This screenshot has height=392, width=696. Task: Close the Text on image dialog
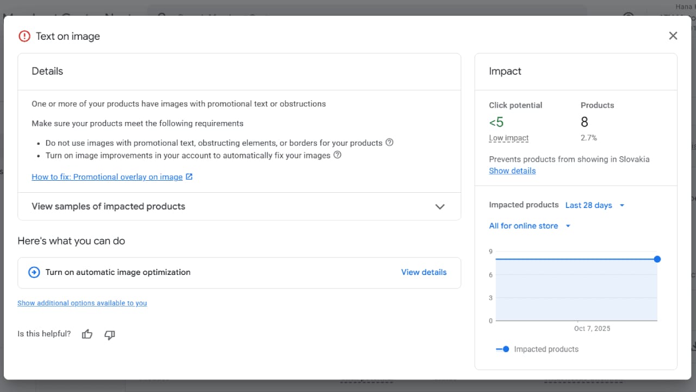673,36
